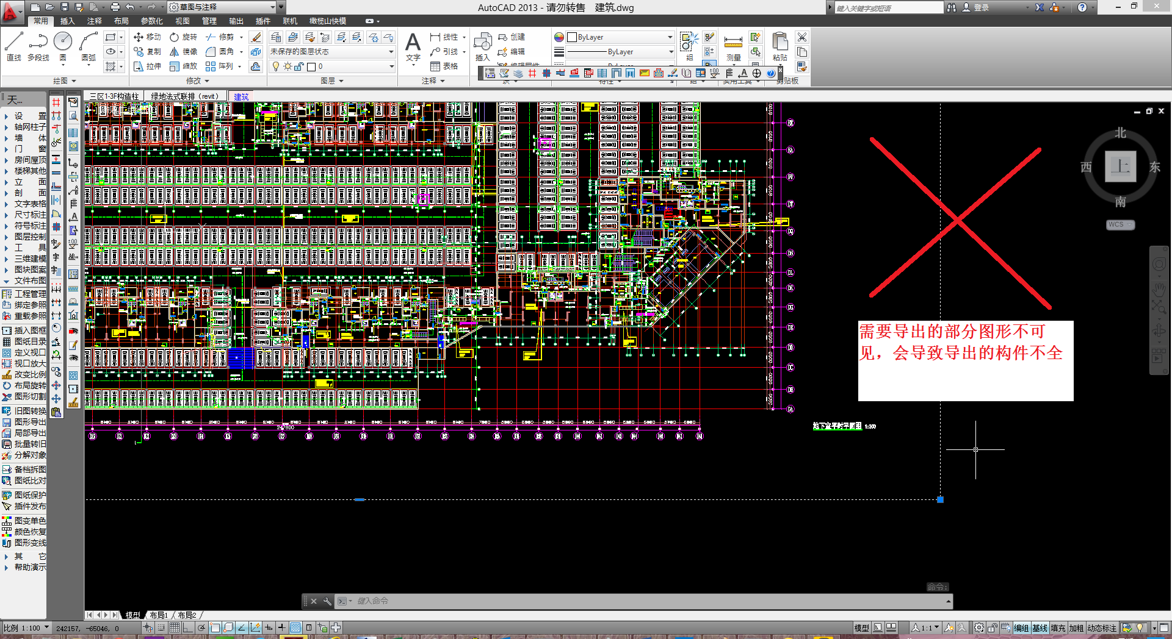Click the Cut scissors icon in clipboard panel
This screenshot has width=1172, height=639.
(x=802, y=37)
